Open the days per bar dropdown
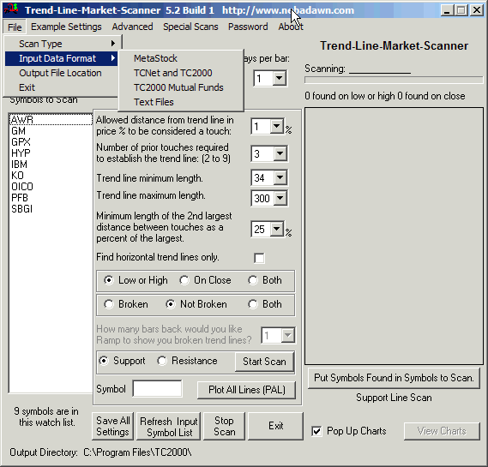Screen dimensions: 488x467 280,78
